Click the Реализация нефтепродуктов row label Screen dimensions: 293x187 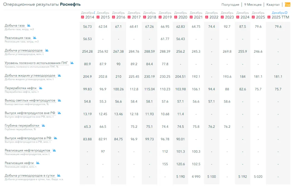click(27, 150)
